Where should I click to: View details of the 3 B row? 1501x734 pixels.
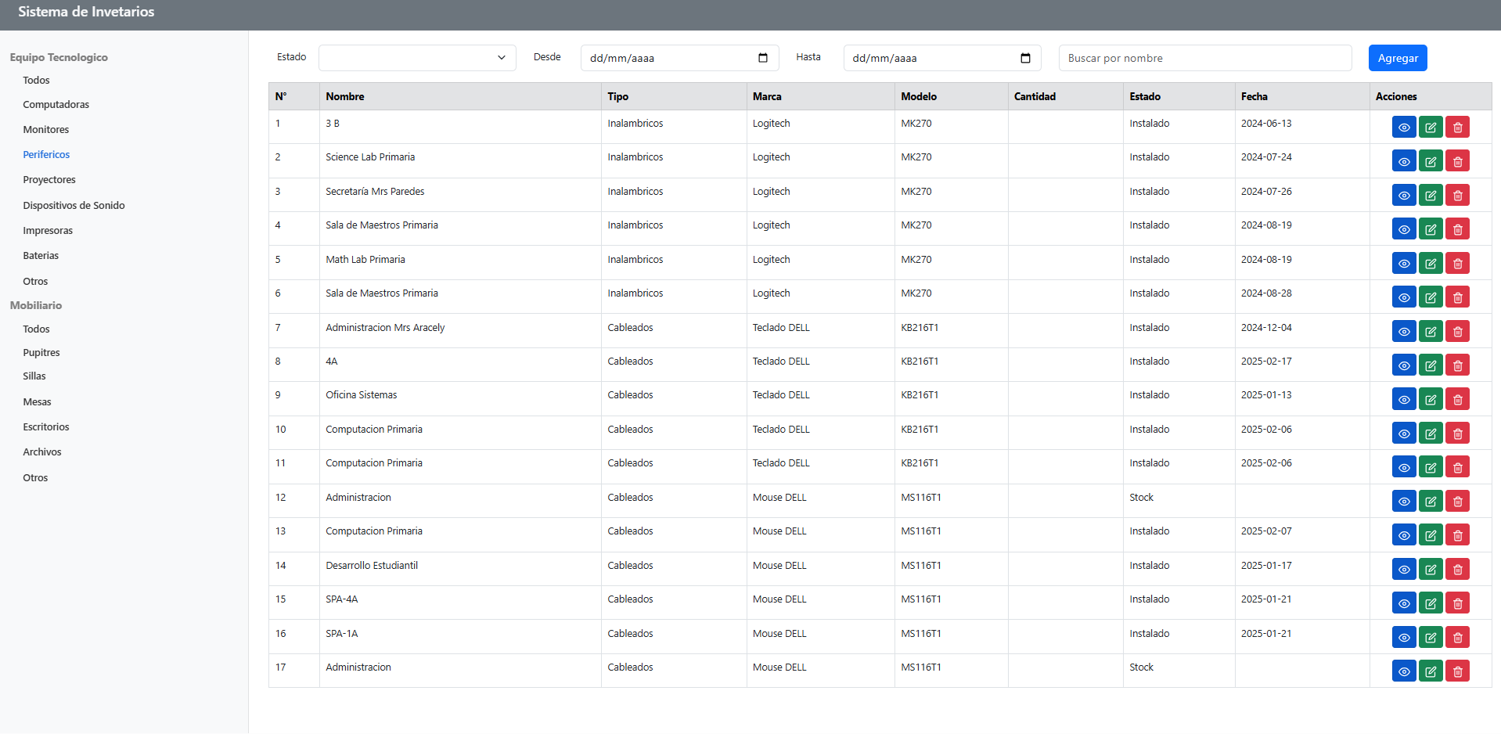click(1403, 128)
